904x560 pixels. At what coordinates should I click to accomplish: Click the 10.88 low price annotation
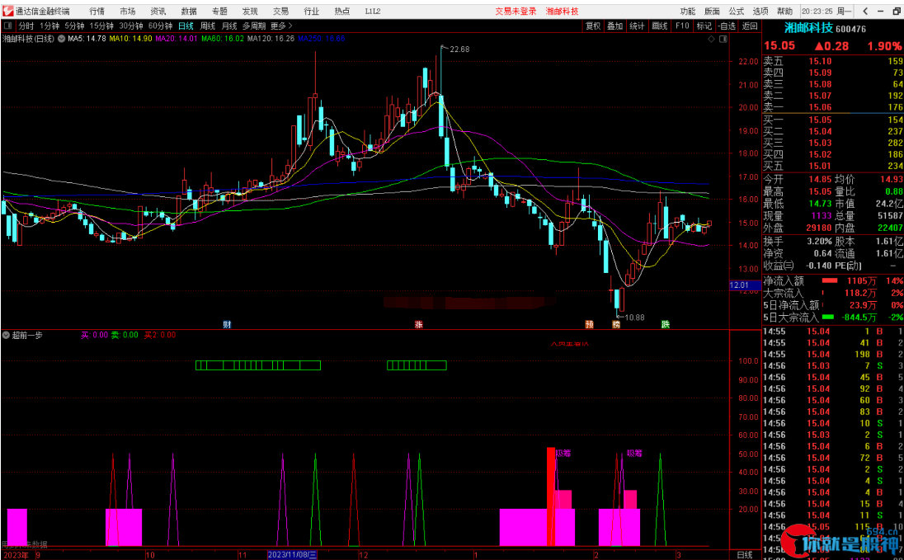(x=634, y=318)
